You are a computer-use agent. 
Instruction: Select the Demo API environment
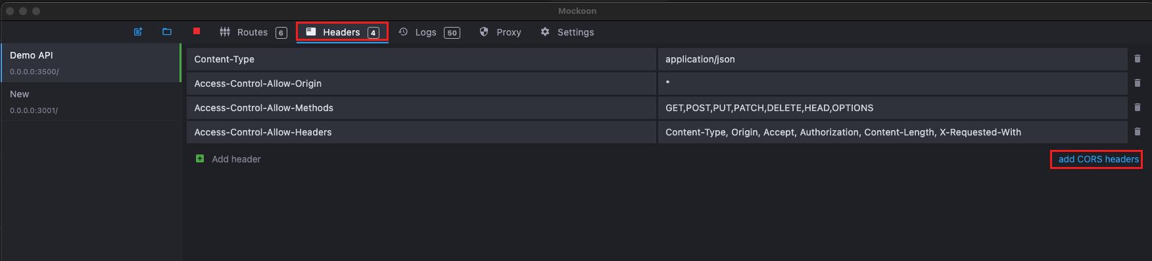(90, 63)
